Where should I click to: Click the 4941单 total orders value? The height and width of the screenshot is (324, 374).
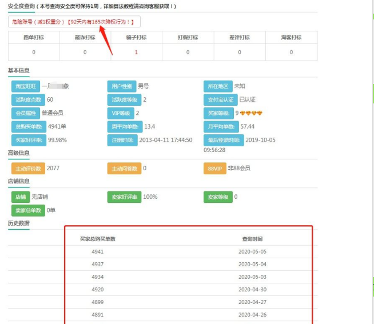[57, 127]
